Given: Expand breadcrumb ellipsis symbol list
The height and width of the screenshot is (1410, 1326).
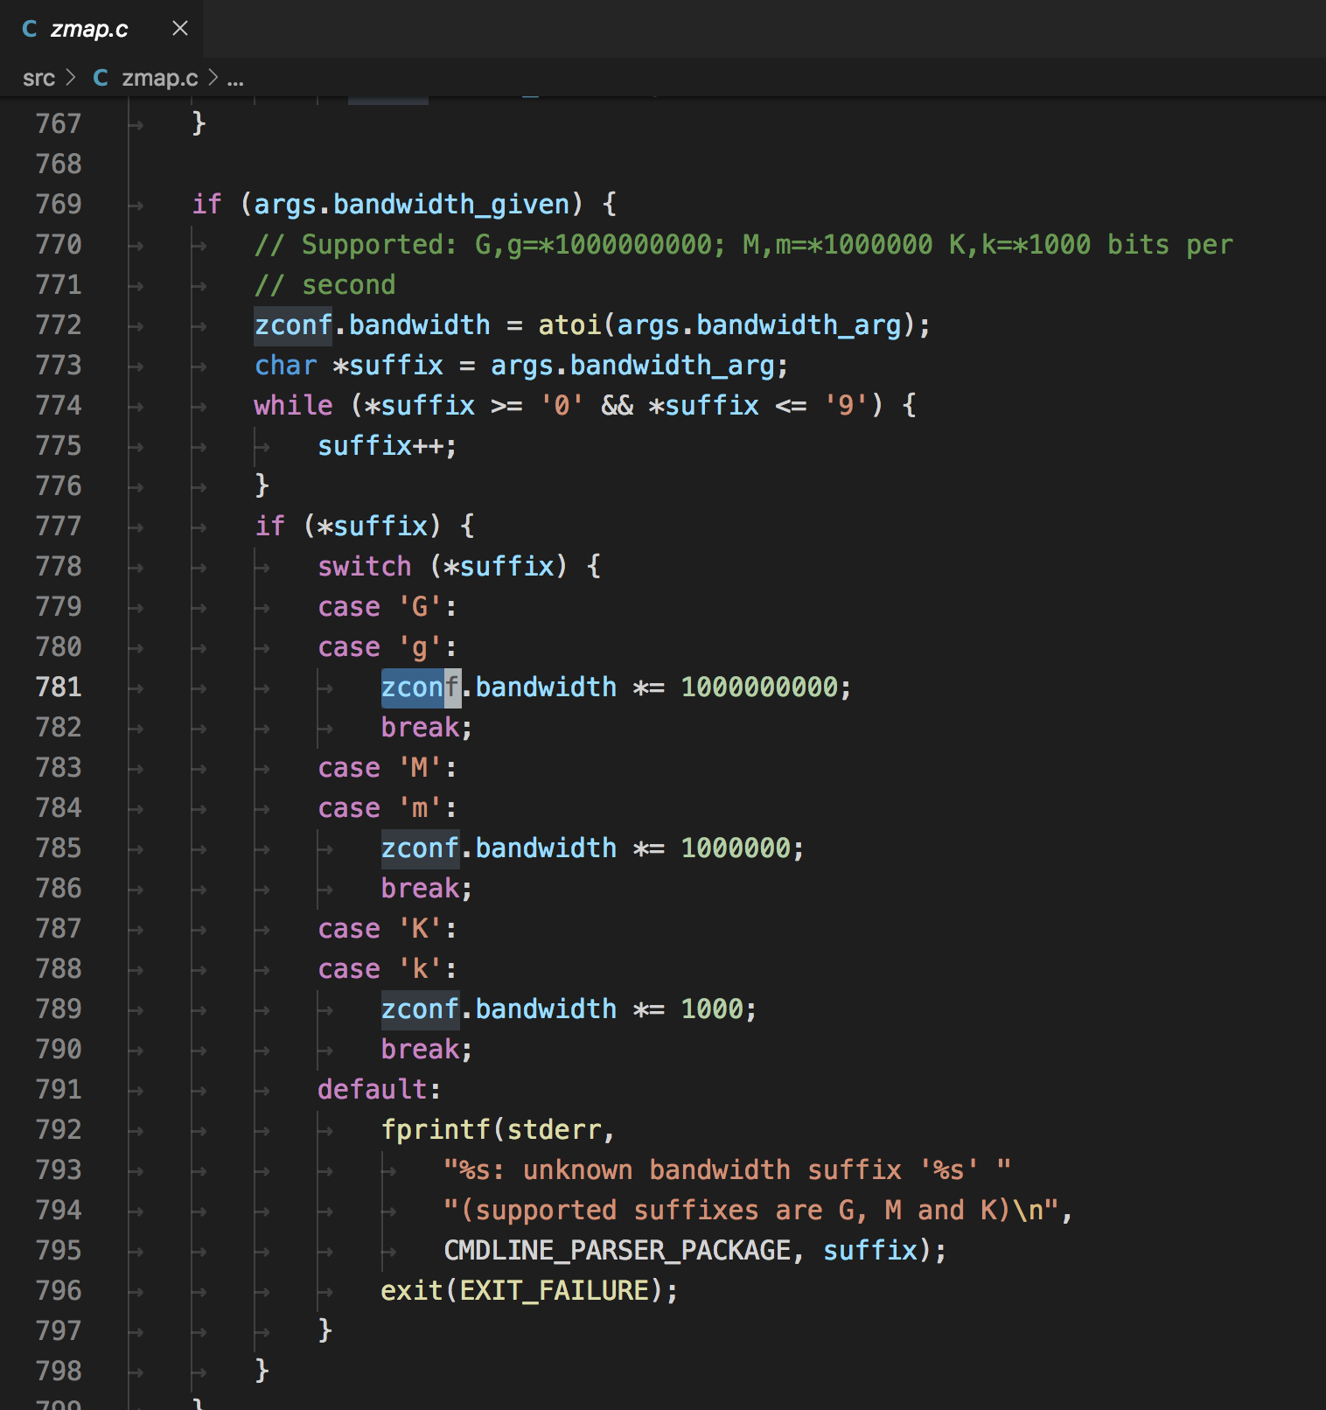Looking at the screenshot, I should coord(235,79).
